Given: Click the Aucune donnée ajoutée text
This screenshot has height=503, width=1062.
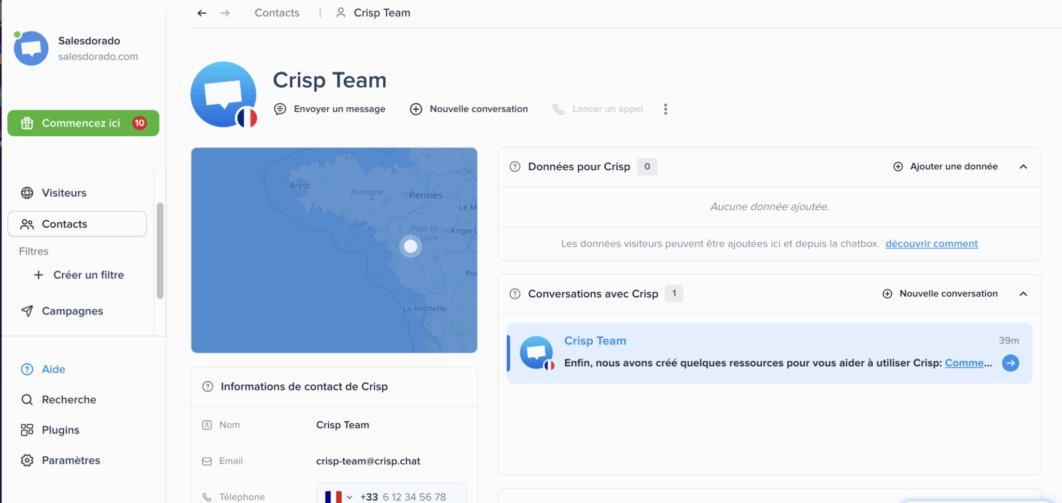Looking at the screenshot, I should (770, 207).
